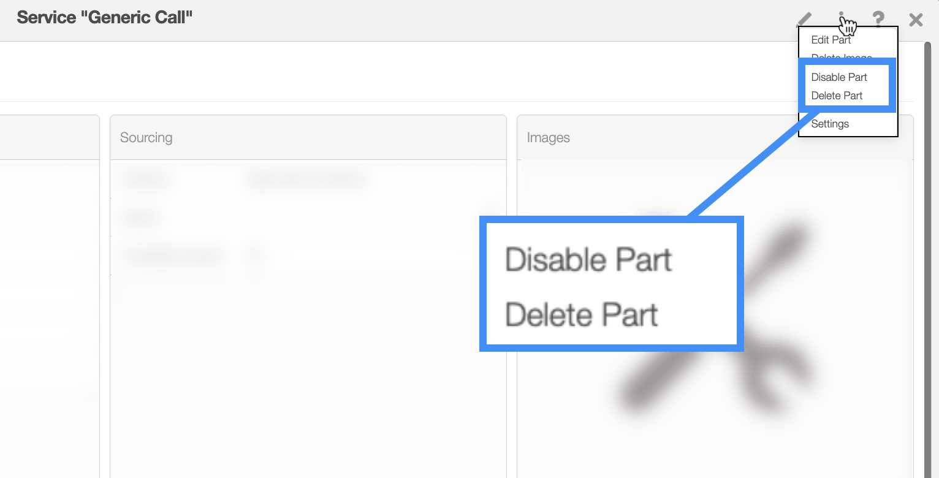Click the Service "Generic Call" title text
The width and height of the screenshot is (939, 478).
[x=105, y=17]
